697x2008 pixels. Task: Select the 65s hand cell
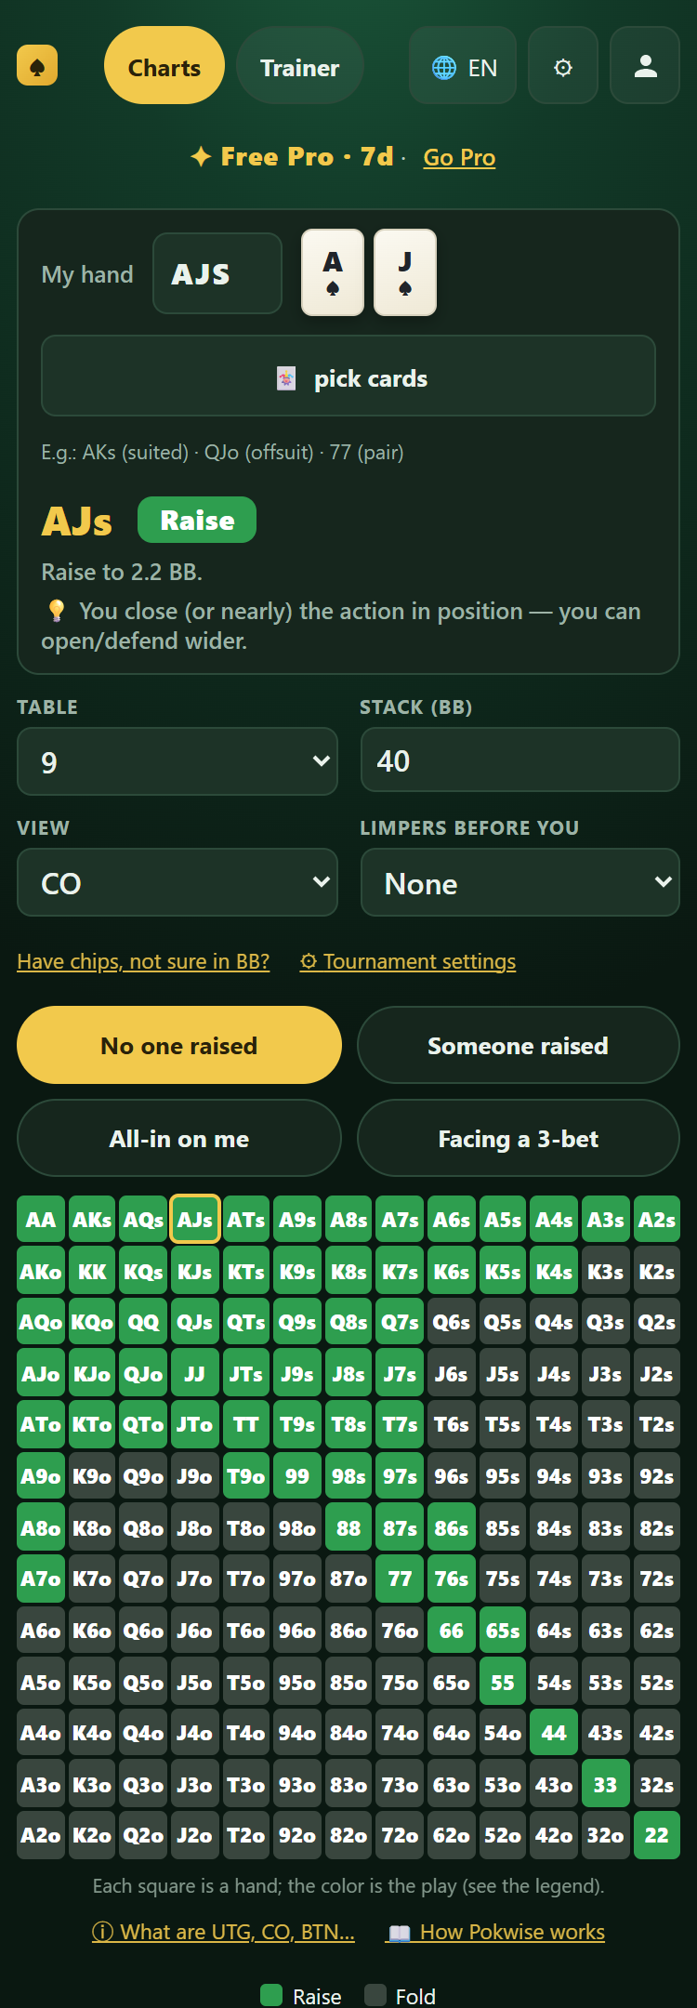coord(503,1630)
